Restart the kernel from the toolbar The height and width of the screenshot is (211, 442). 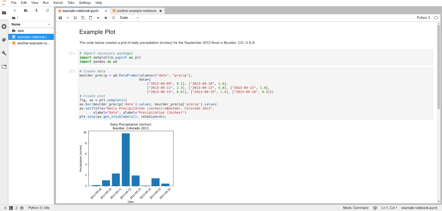[x=113, y=18]
